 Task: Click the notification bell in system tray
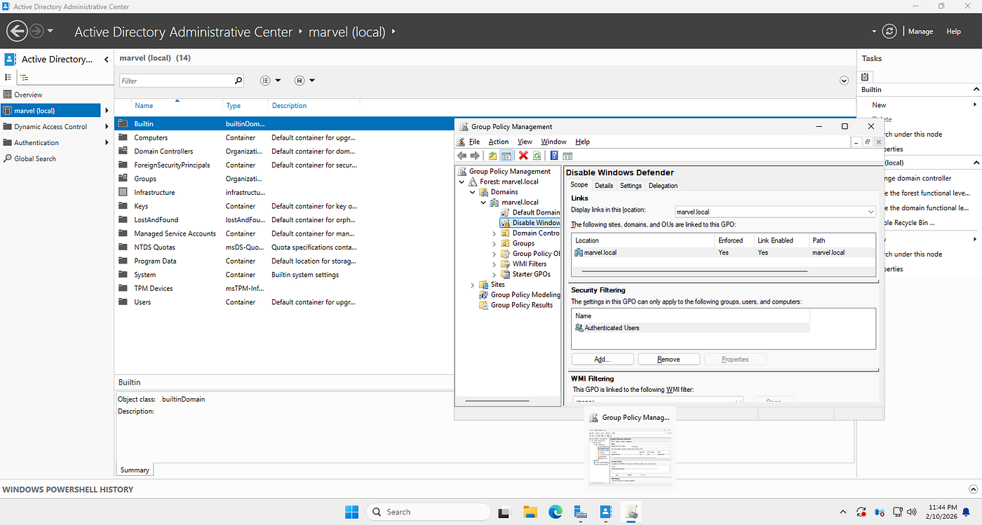[x=966, y=512]
